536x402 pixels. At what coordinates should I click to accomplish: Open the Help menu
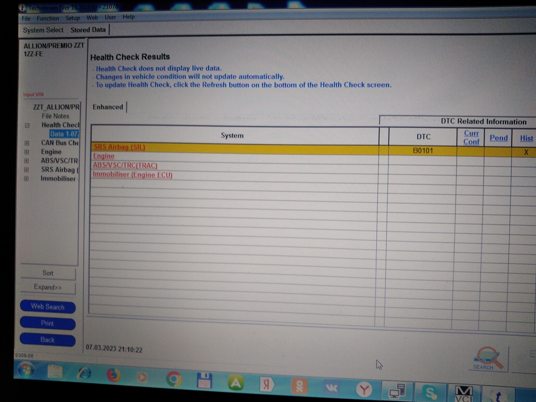pyautogui.click(x=128, y=17)
